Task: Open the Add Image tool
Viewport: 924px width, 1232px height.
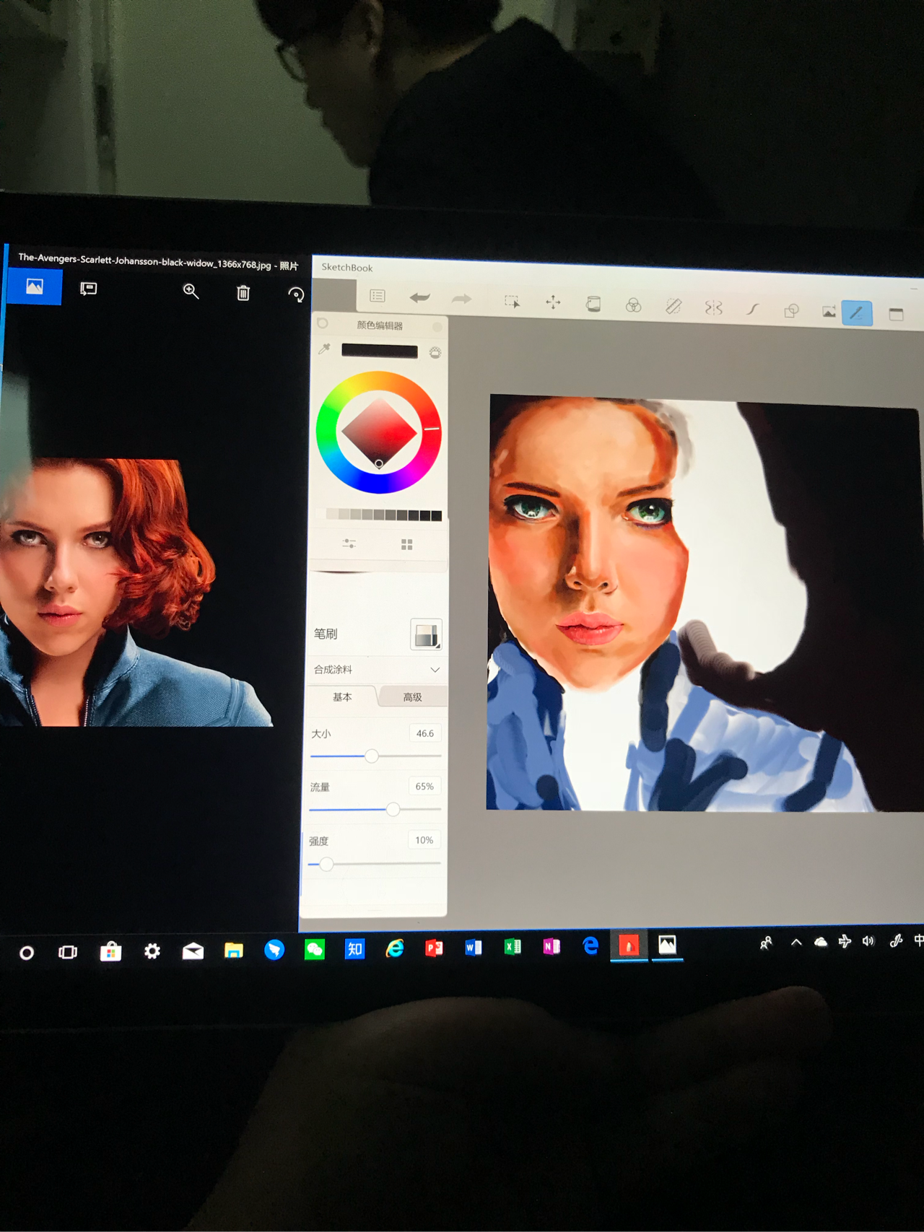Action: coord(829,312)
